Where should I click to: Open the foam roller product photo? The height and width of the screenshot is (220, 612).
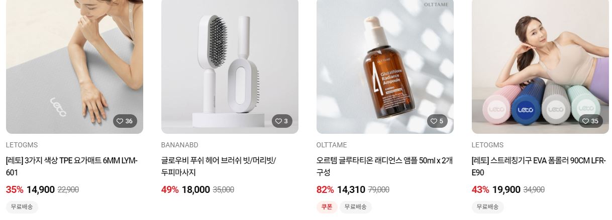pyautogui.click(x=540, y=67)
